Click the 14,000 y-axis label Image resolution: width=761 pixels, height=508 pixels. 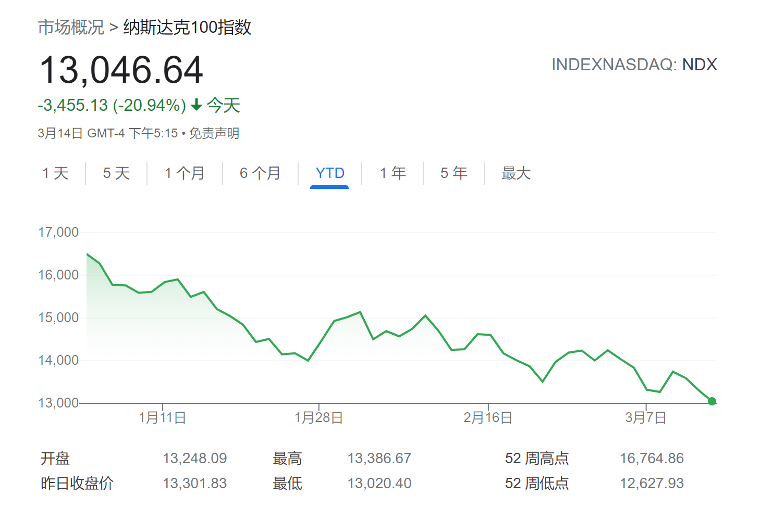(x=58, y=360)
